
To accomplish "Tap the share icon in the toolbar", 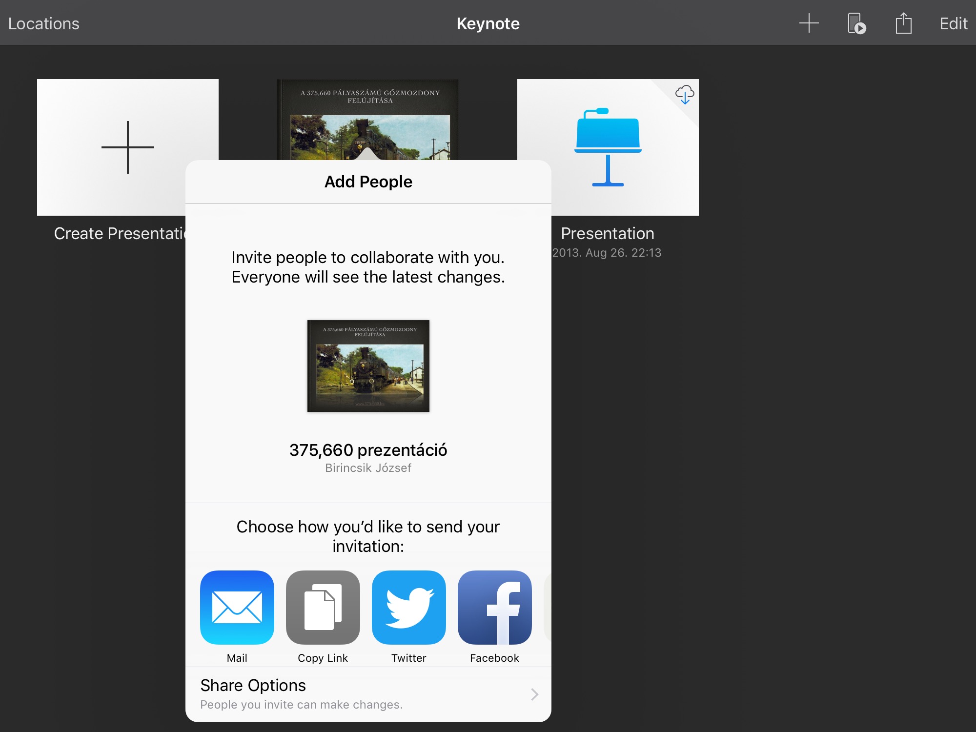I will (x=903, y=23).
